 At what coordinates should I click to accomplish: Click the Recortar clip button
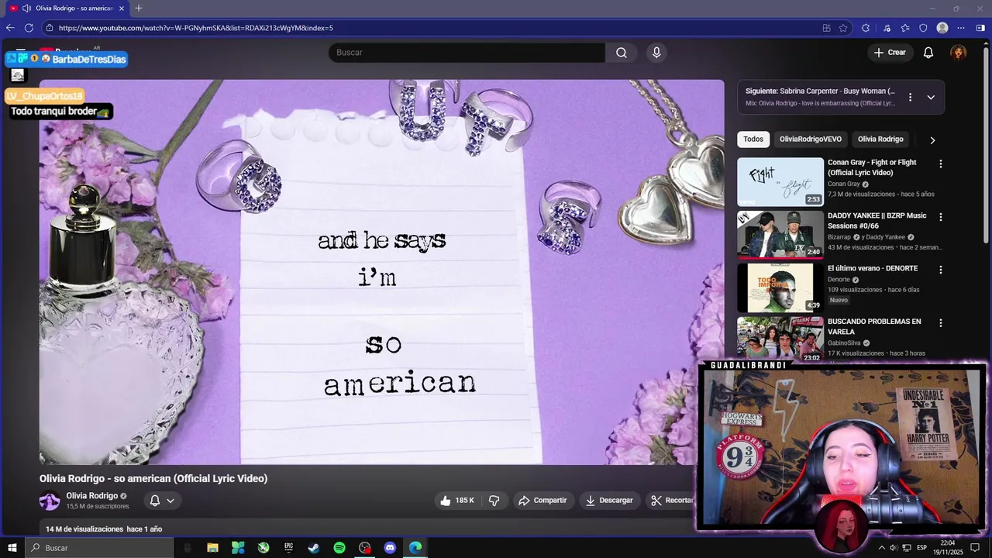point(671,501)
